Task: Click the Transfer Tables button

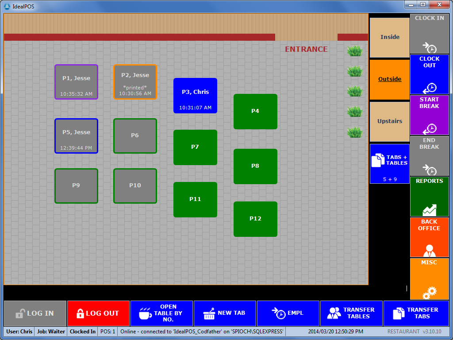Action: point(351,313)
